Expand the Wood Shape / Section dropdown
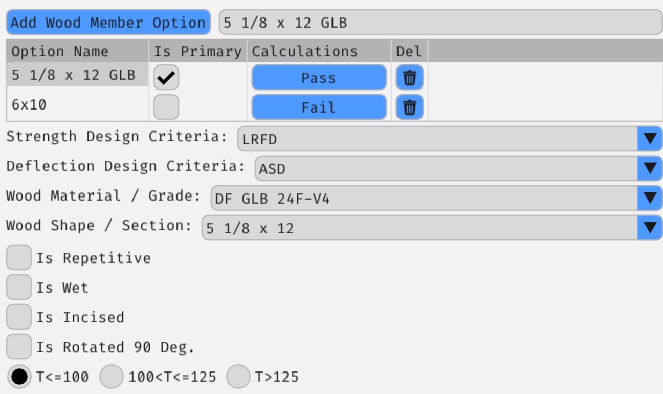This screenshot has width=663, height=394. point(648,225)
